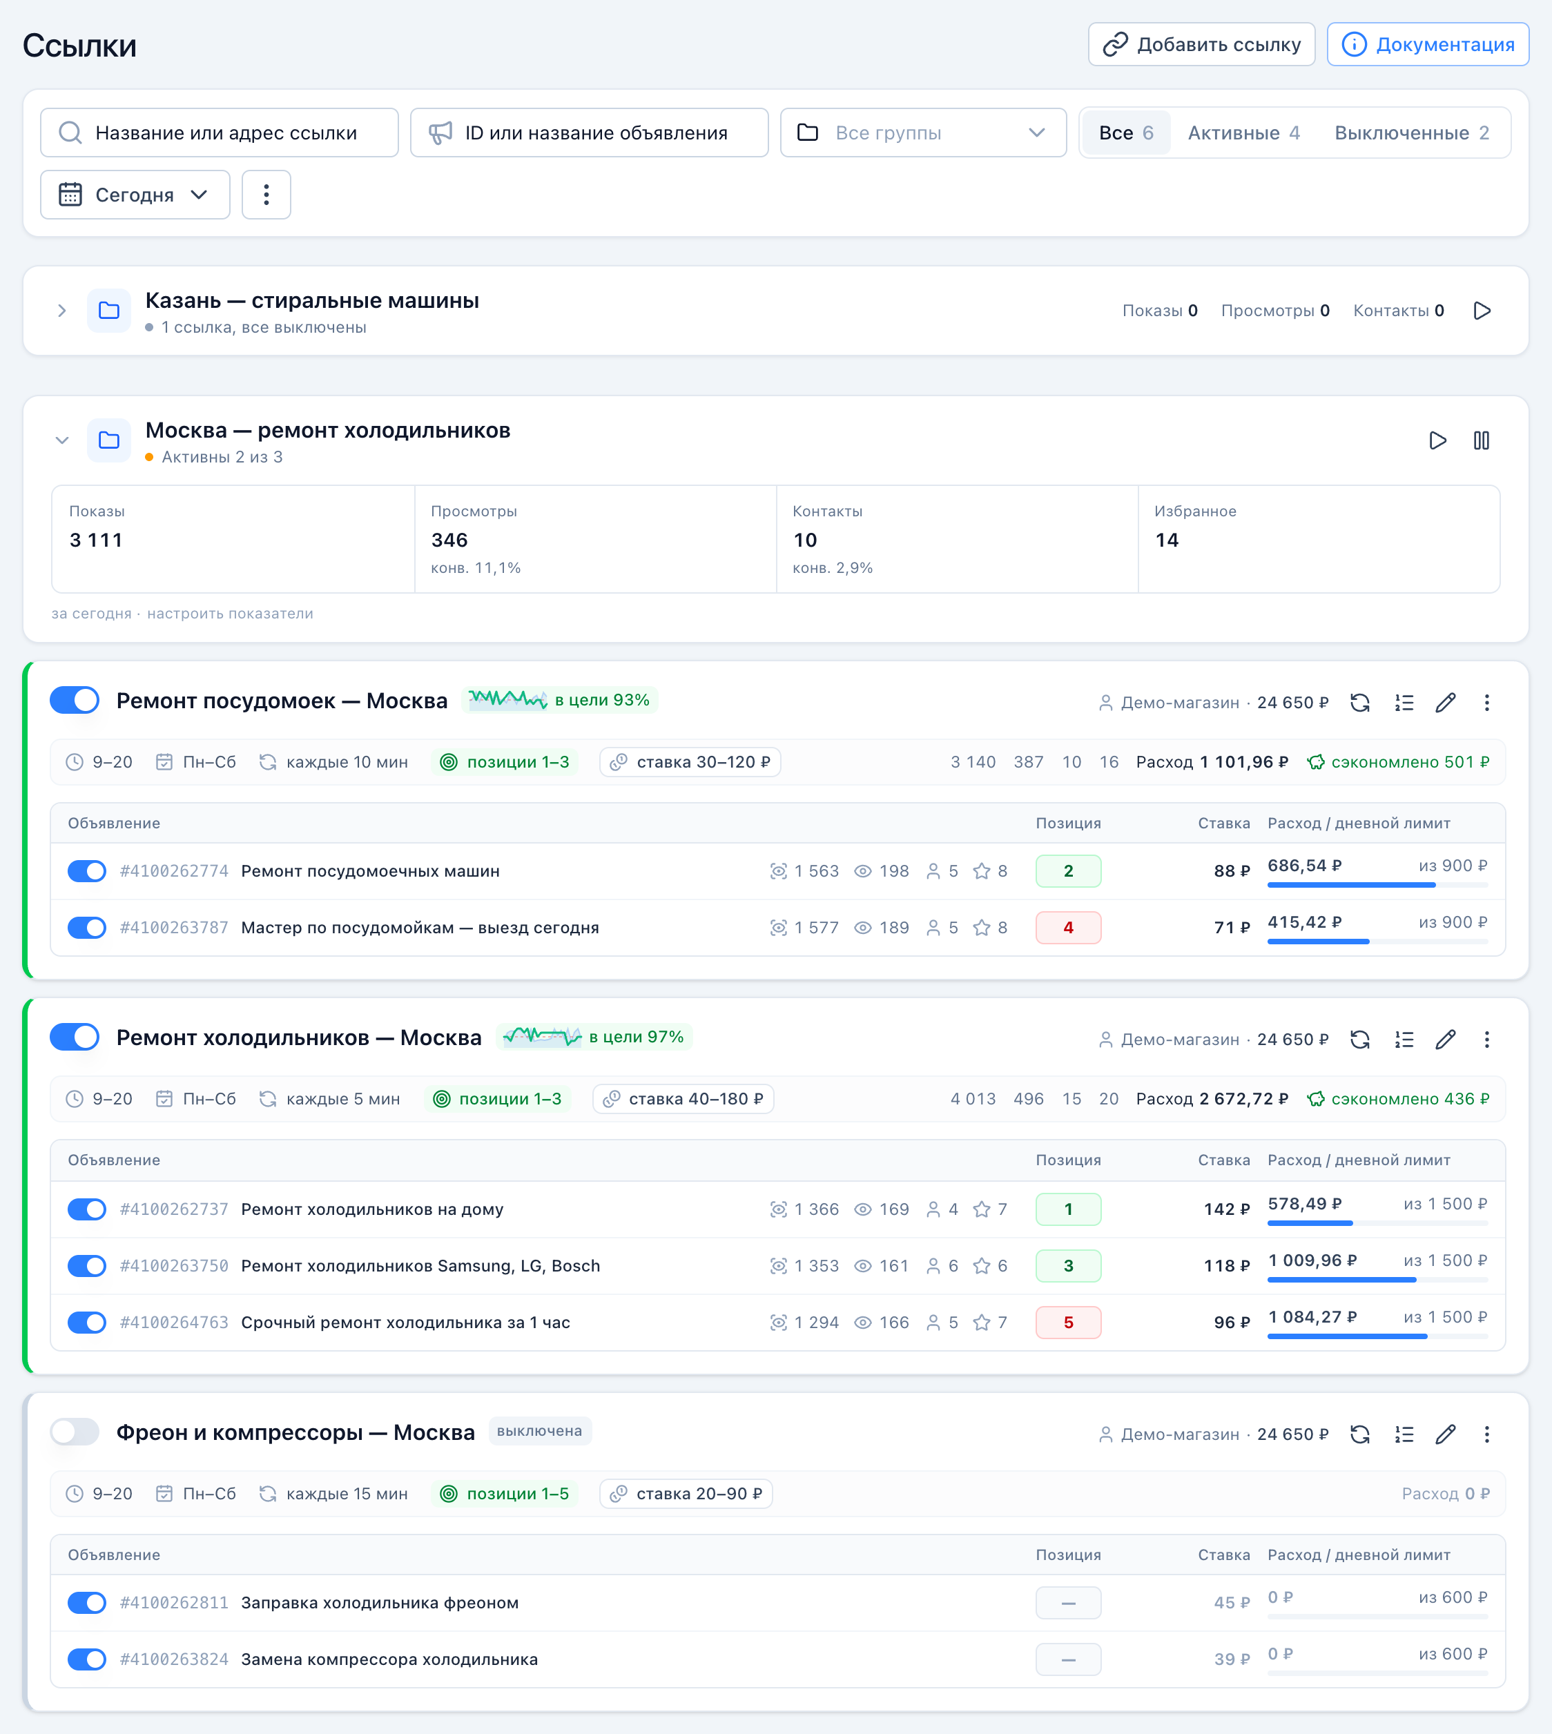The width and height of the screenshot is (1552, 1734).
Task: Refresh the Фреон и компрессоры — Москва link
Action: 1360,1434
